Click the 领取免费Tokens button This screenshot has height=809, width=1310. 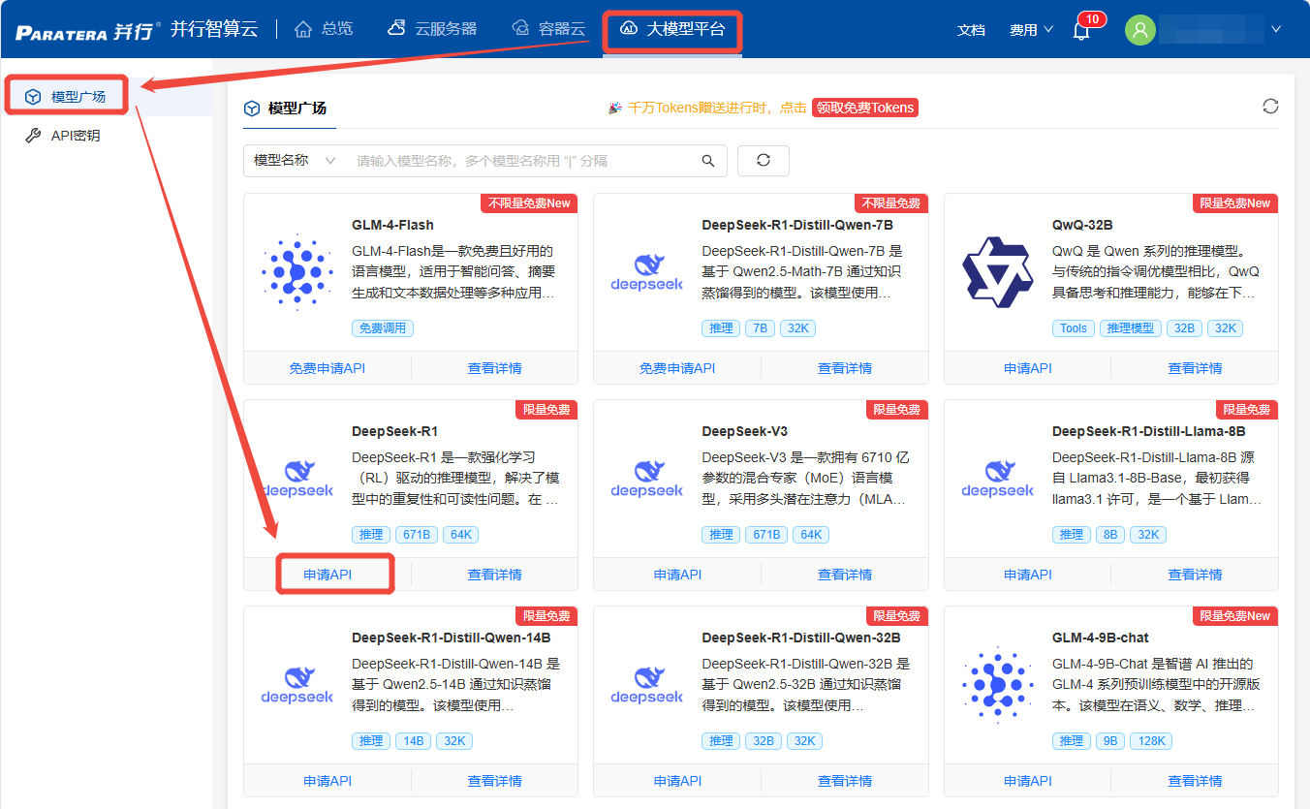[x=864, y=108]
